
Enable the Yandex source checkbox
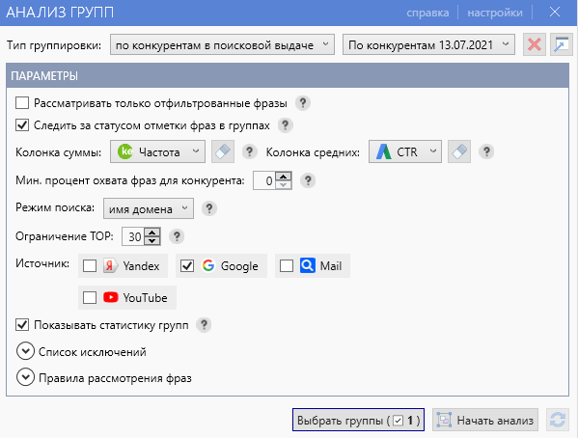(90, 266)
